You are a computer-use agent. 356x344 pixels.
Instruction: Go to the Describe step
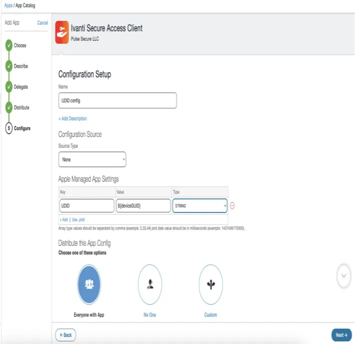click(x=21, y=66)
